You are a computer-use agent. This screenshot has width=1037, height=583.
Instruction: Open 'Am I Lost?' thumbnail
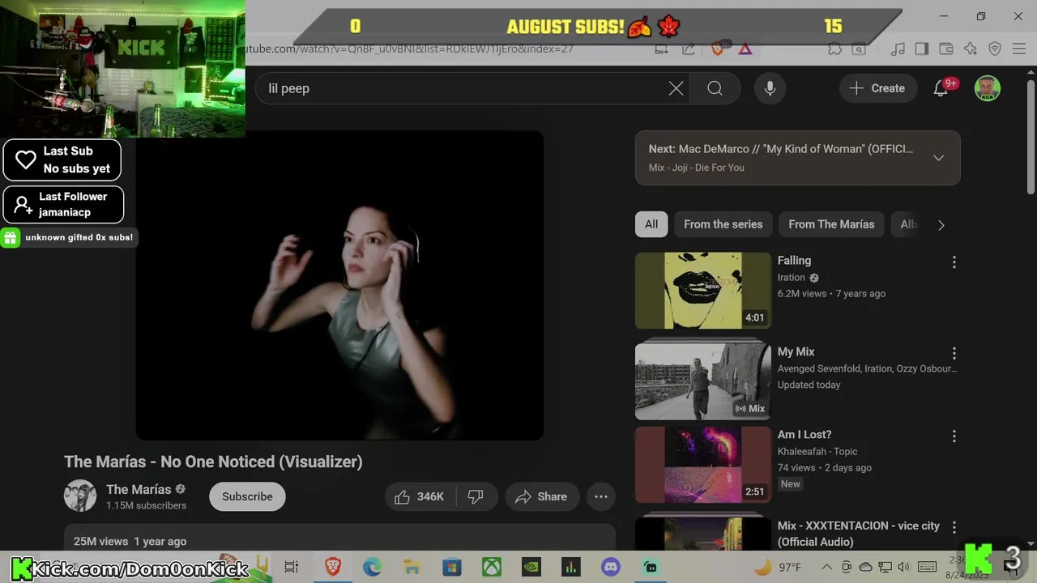click(703, 465)
